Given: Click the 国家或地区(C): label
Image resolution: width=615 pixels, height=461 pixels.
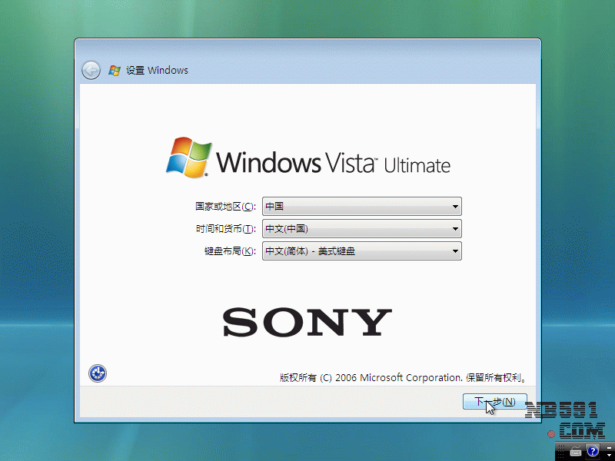Looking at the screenshot, I should coord(225,206).
